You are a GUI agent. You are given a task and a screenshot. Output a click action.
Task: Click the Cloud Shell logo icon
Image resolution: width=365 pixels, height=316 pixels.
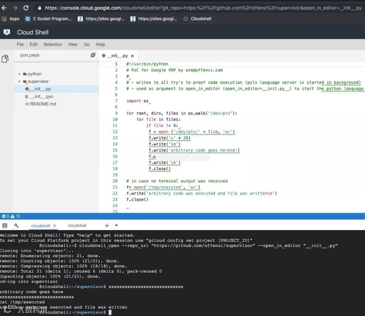tap(7, 32)
